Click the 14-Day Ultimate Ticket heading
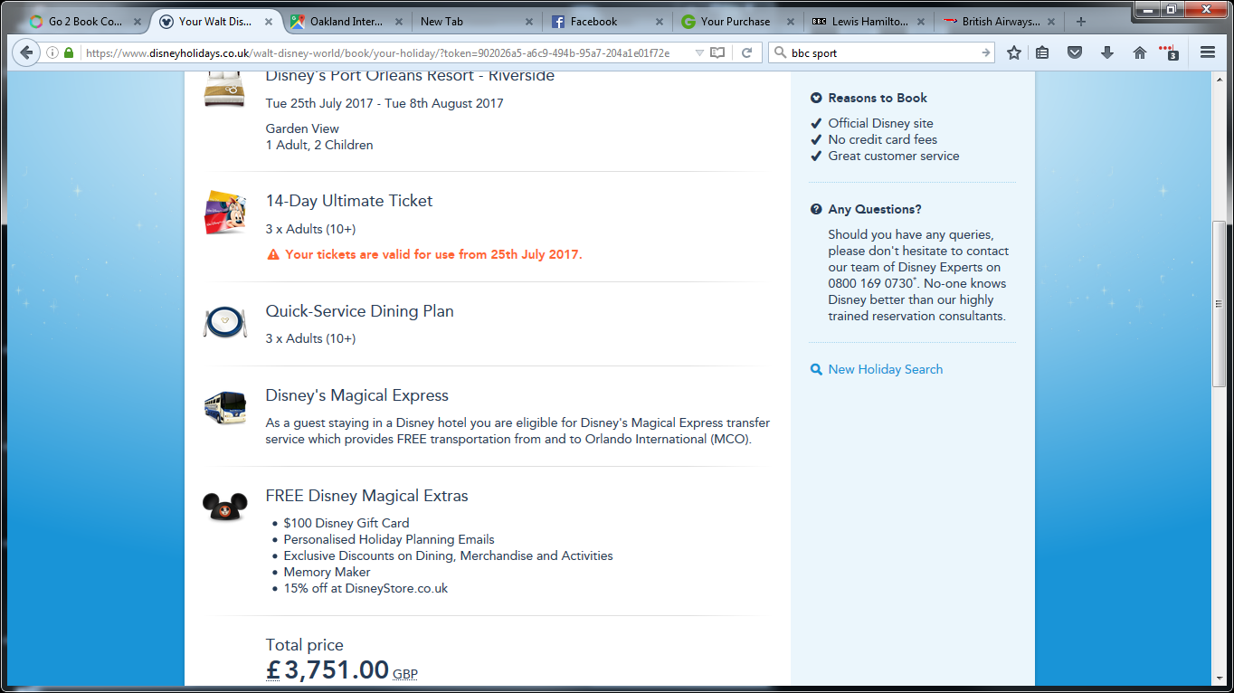This screenshot has width=1234, height=693. click(x=349, y=201)
